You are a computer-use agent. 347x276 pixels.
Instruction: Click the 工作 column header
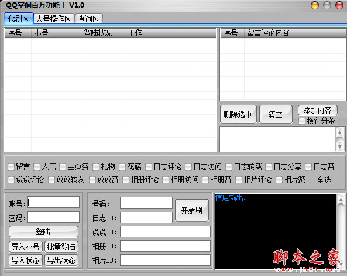coord(163,33)
